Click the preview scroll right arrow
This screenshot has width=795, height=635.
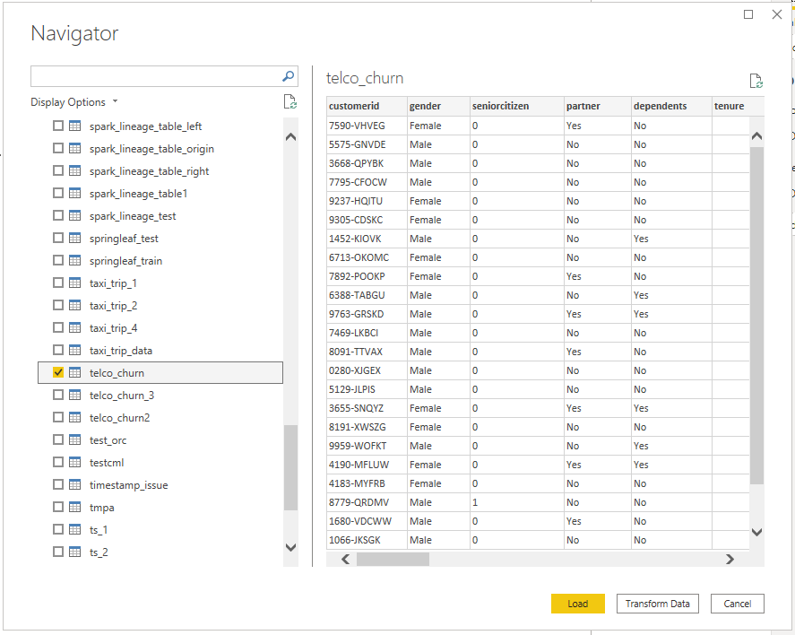click(730, 559)
